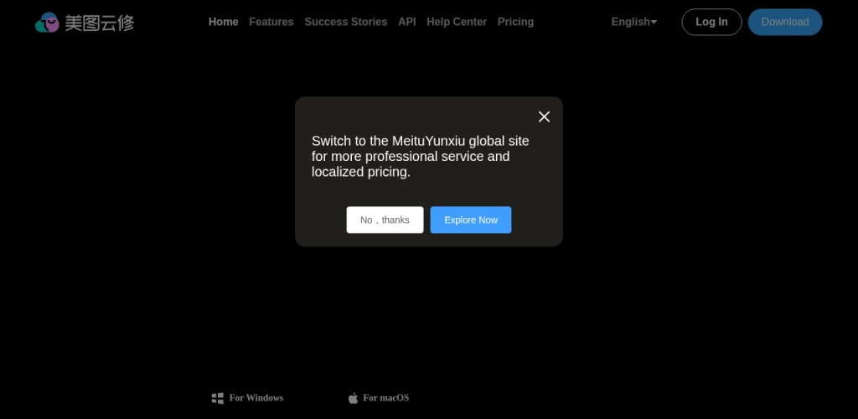The width and height of the screenshot is (858, 419).
Task: Click the Apple logo icon
Action: pos(353,398)
